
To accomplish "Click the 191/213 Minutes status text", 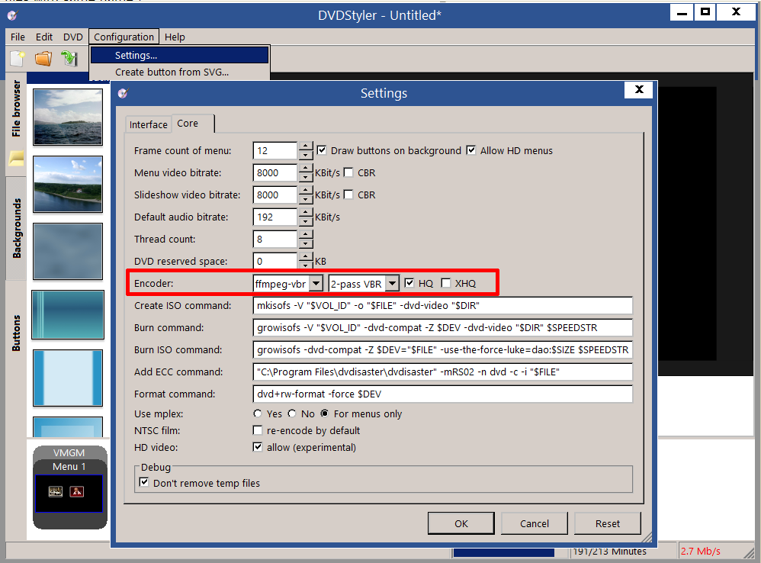I will point(609,552).
